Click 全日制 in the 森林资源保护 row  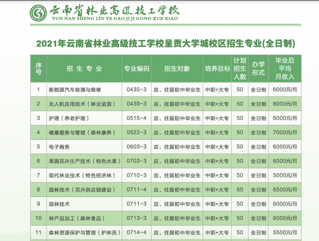click(258, 233)
